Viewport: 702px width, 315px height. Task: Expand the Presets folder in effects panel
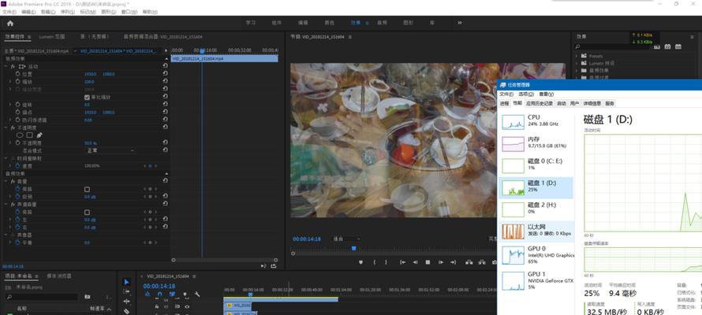coord(577,56)
